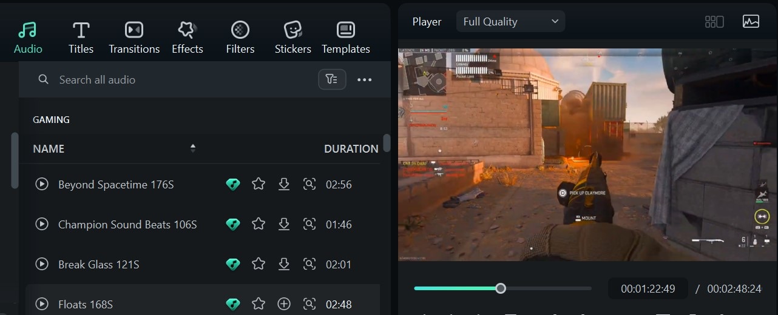
Task: Open the Audio tab
Action: tap(28, 38)
